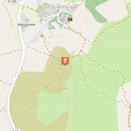Click the small green square by the parking
Image resolution: width=131 pixels, height=131 pixels.
point(42,36)
